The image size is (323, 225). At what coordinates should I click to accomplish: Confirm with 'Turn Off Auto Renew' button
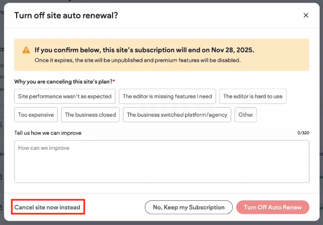pyautogui.click(x=273, y=207)
